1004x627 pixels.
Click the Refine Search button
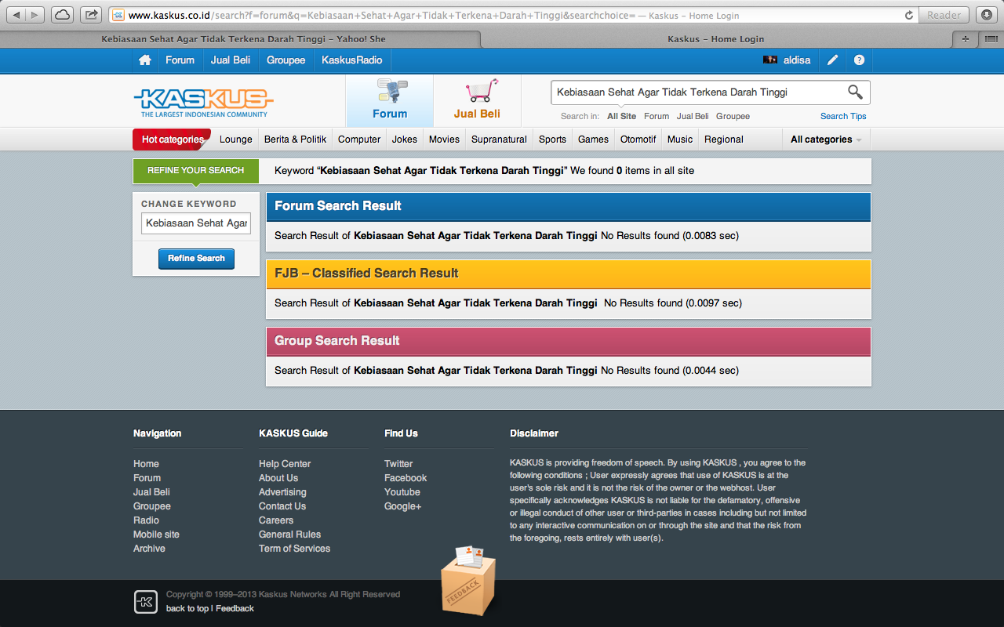click(196, 259)
